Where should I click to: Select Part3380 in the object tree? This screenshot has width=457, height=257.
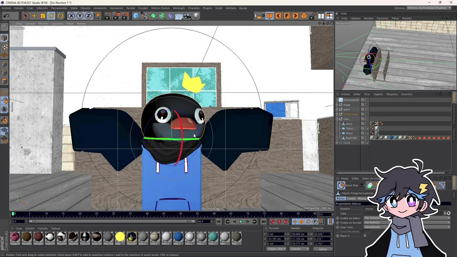(x=351, y=138)
